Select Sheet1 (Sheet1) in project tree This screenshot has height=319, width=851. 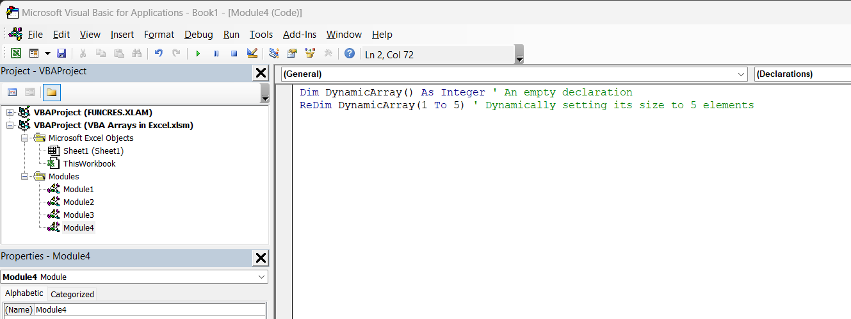(93, 151)
